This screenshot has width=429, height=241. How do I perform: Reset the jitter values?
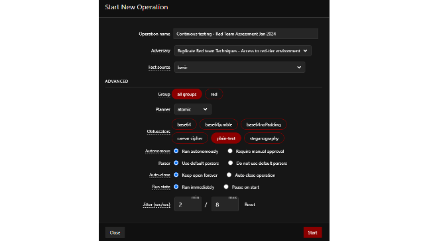click(249, 205)
